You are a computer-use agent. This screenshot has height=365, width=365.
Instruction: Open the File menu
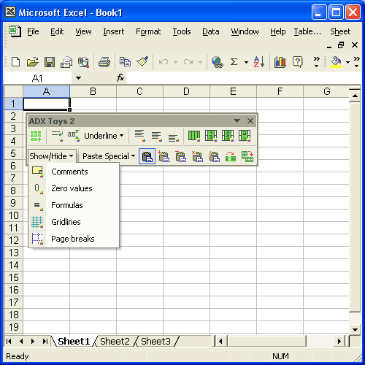(x=33, y=31)
